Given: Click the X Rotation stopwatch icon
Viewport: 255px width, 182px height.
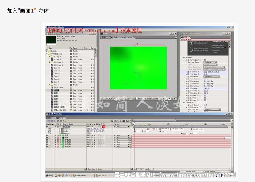Looking at the screenshot, I should pos(188,81).
